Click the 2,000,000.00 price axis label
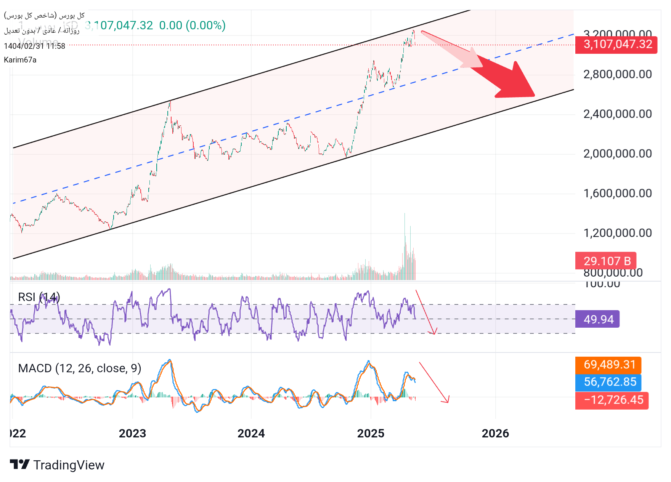The image size is (671, 482). (617, 154)
